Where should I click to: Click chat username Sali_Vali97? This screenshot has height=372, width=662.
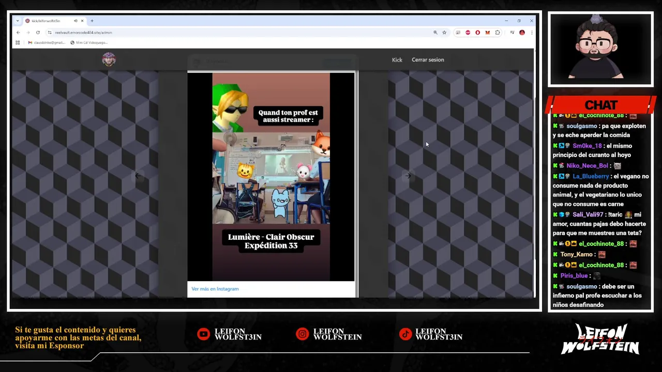point(588,215)
